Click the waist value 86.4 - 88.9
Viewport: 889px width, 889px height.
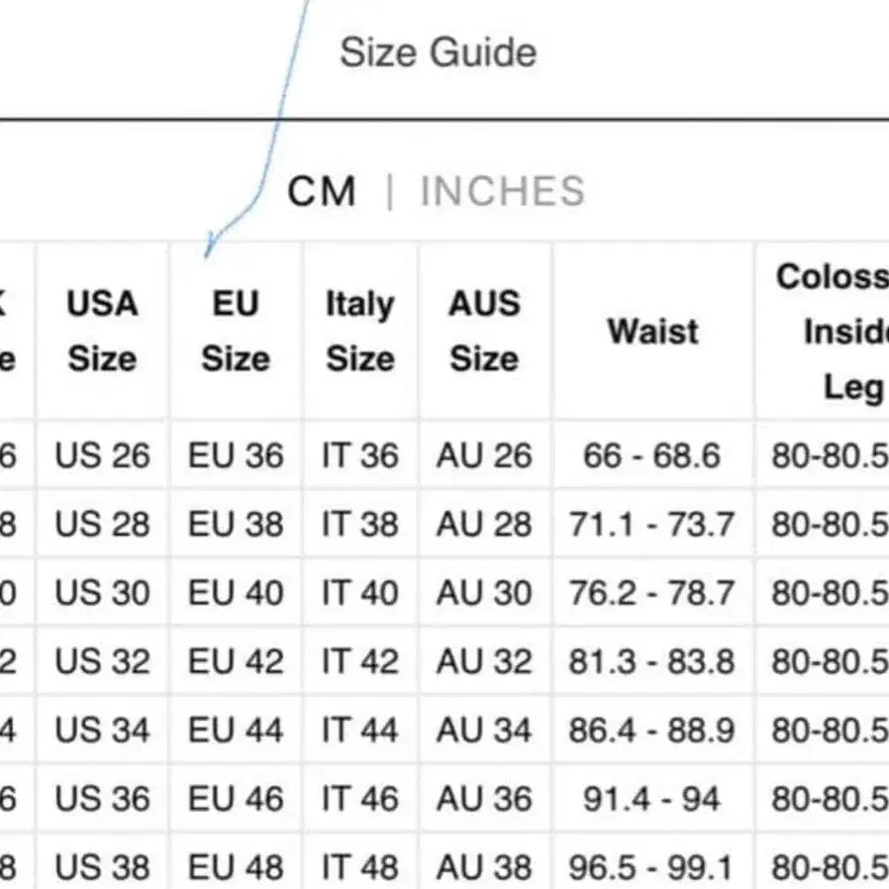(652, 731)
